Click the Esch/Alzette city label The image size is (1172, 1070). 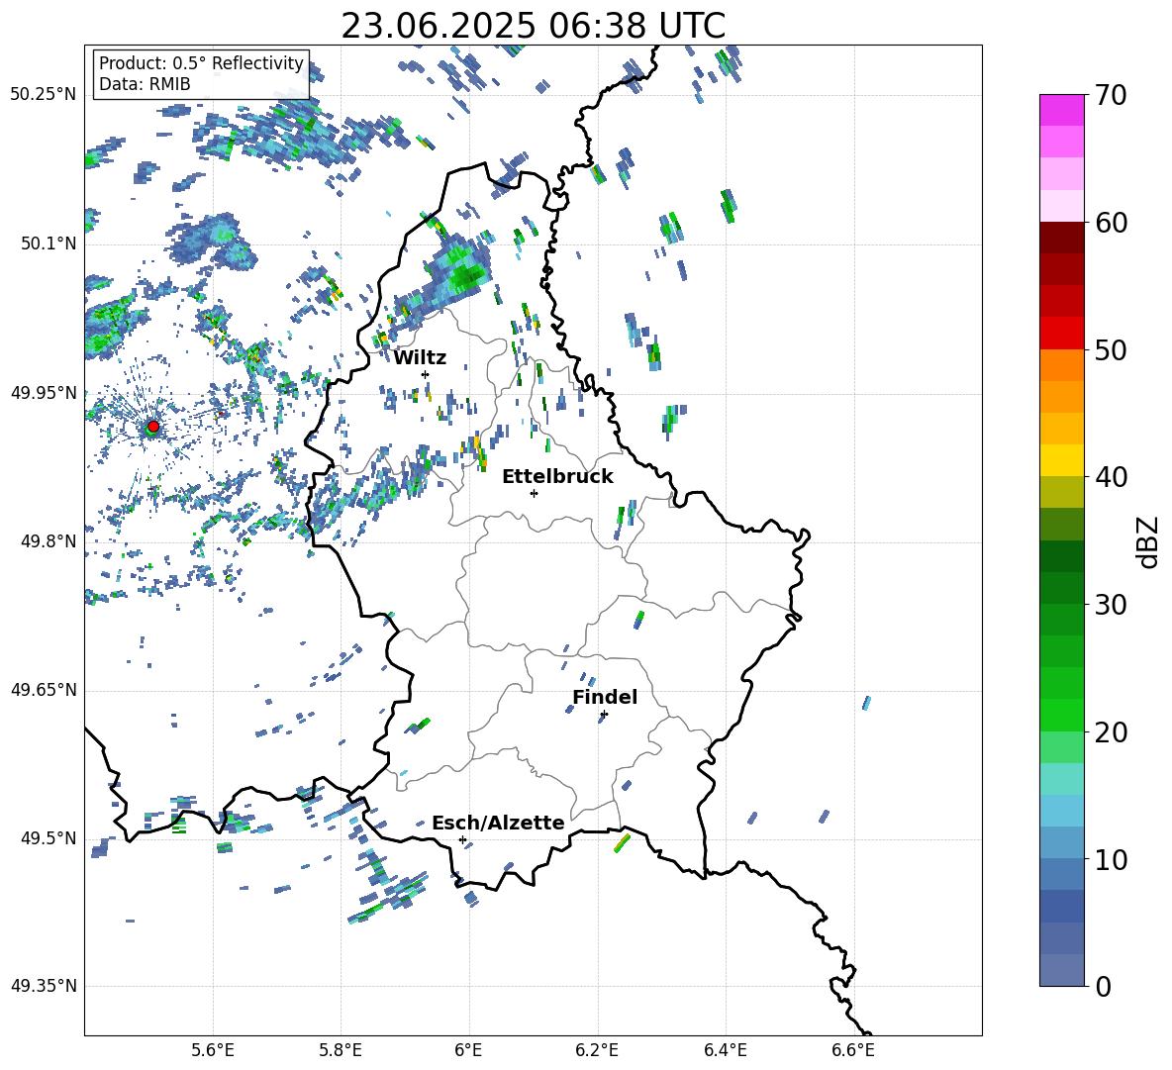498,823
